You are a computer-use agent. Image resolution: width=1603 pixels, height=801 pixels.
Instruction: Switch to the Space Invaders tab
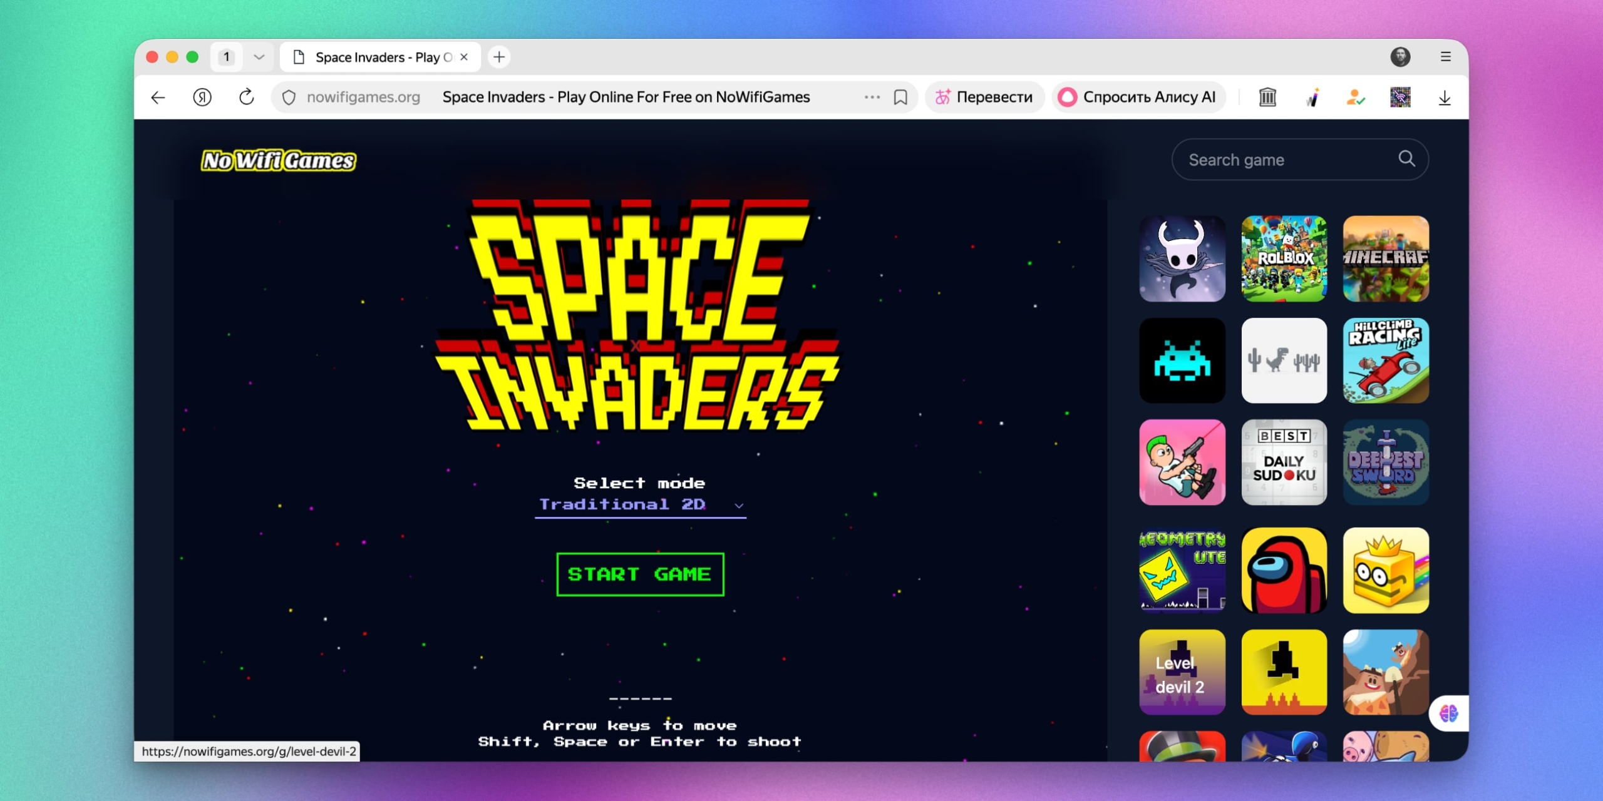coord(381,57)
